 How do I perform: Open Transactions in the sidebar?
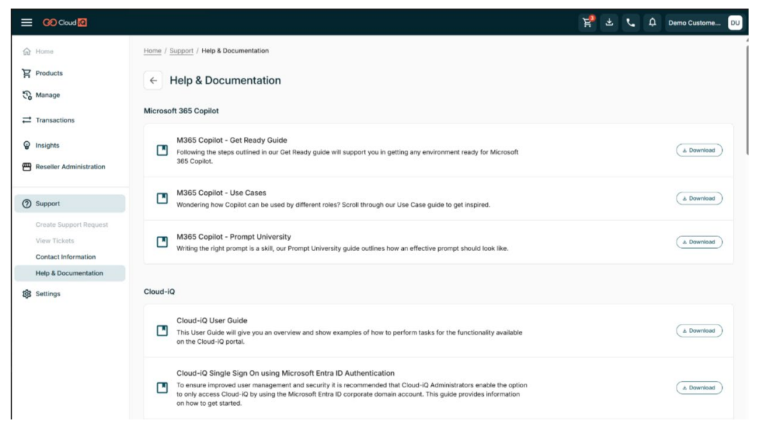[55, 120]
